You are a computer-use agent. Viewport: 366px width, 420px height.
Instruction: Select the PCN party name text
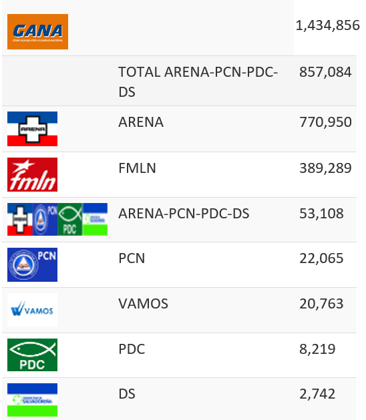coord(132,258)
